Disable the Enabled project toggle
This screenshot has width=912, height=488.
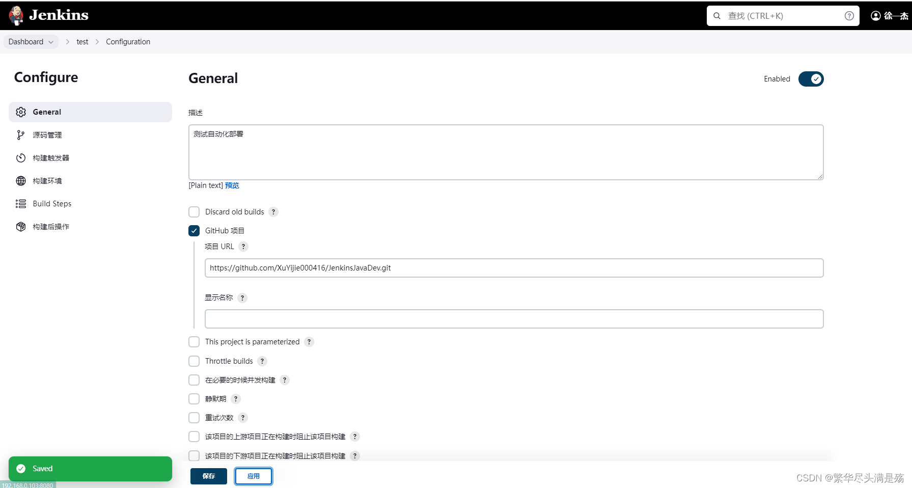click(x=811, y=79)
